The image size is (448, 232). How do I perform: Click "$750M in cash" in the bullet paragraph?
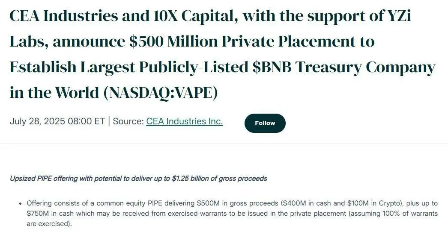pyautogui.click(x=50, y=214)
